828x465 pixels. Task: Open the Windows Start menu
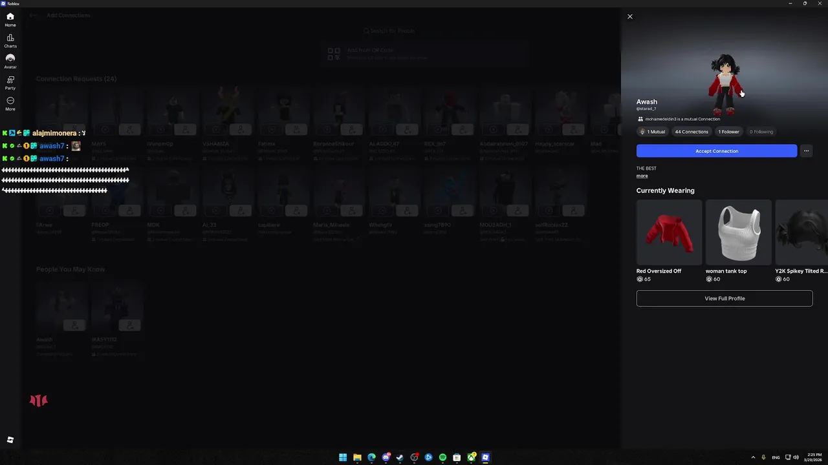343,457
